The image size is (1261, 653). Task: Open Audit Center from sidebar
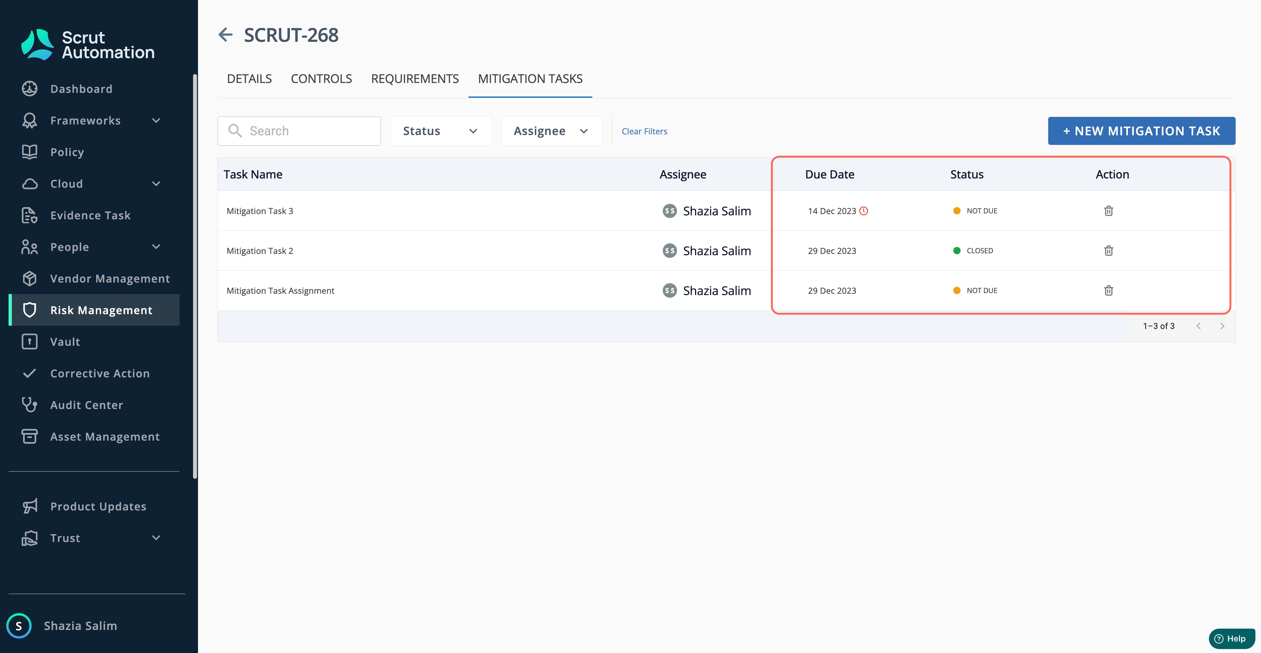[86, 405]
